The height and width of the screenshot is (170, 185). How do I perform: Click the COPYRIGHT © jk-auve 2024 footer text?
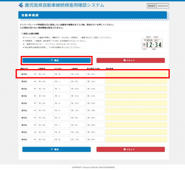click(x=94, y=167)
